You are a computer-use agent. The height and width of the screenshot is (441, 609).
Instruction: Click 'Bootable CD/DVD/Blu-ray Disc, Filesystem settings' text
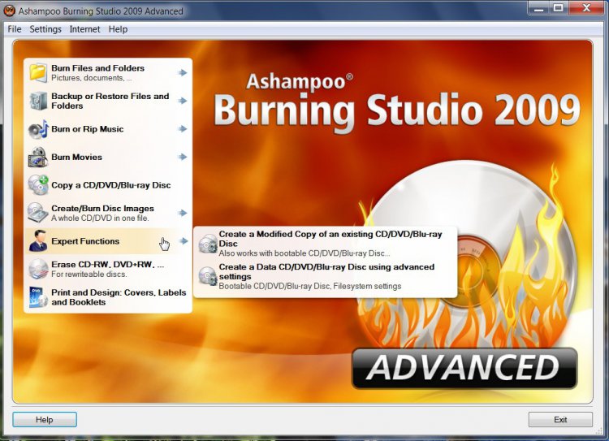click(x=310, y=287)
